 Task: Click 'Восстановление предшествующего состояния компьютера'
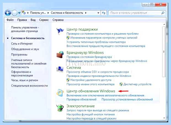tap(106, 46)
